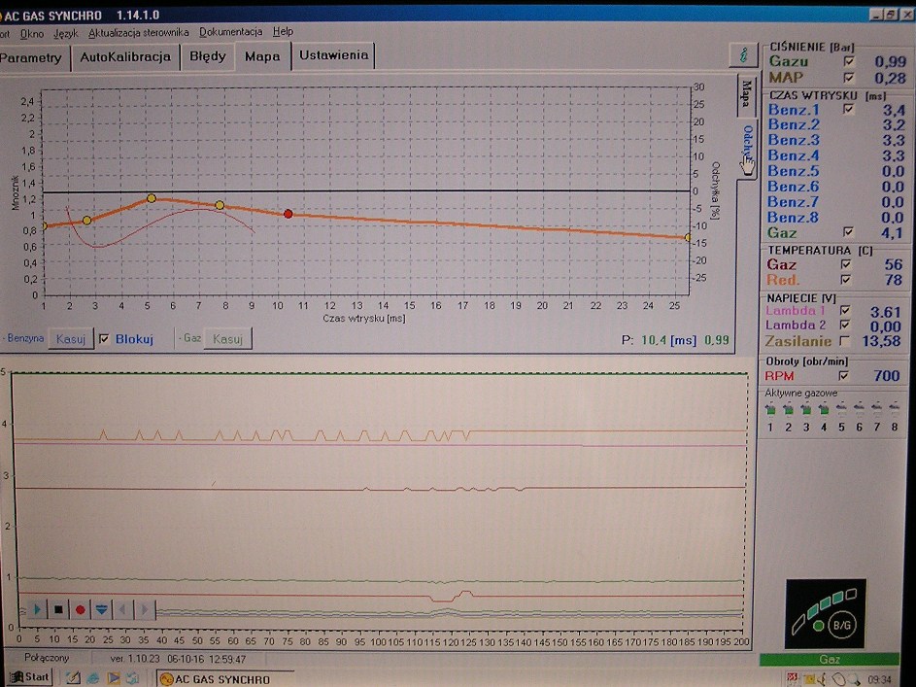Click the green info icon near the tabs
Viewport: 916px width, 687px height.
click(744, 54)
